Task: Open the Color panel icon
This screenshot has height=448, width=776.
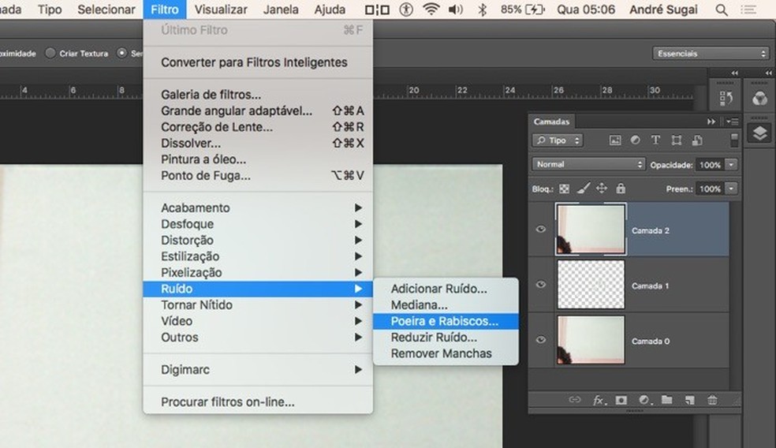Action: (759, 98)
